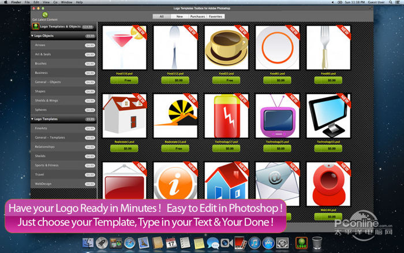Screen dimensions: 404x253
Task: Open the File menu
Action: coord(27,2)
